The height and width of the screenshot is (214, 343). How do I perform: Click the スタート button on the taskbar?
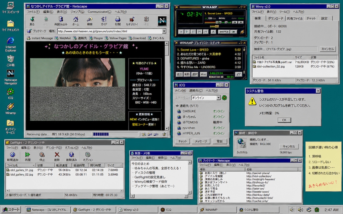pos(11,210)
